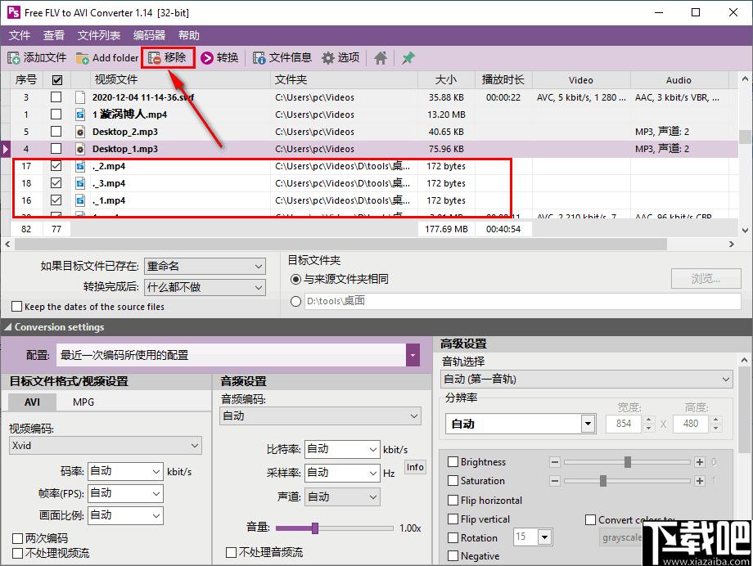Sort by 播放时长 column header
Screen dimensions: 753x566
pos(503,79)
